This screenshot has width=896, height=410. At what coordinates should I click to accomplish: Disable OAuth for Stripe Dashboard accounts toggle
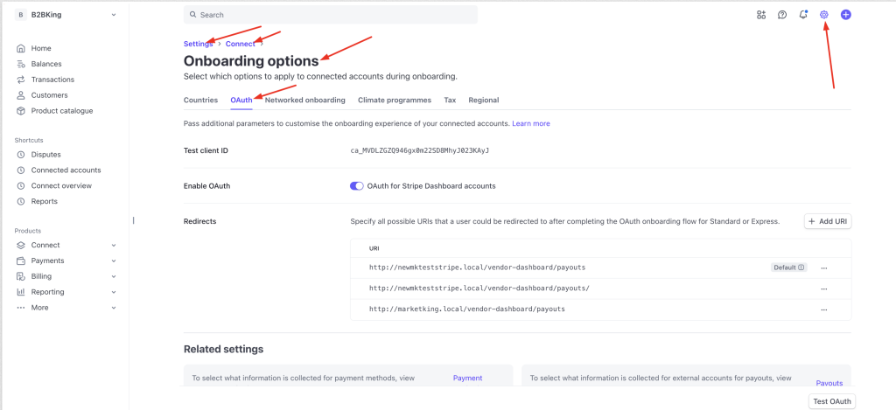(x=356, y=186)
